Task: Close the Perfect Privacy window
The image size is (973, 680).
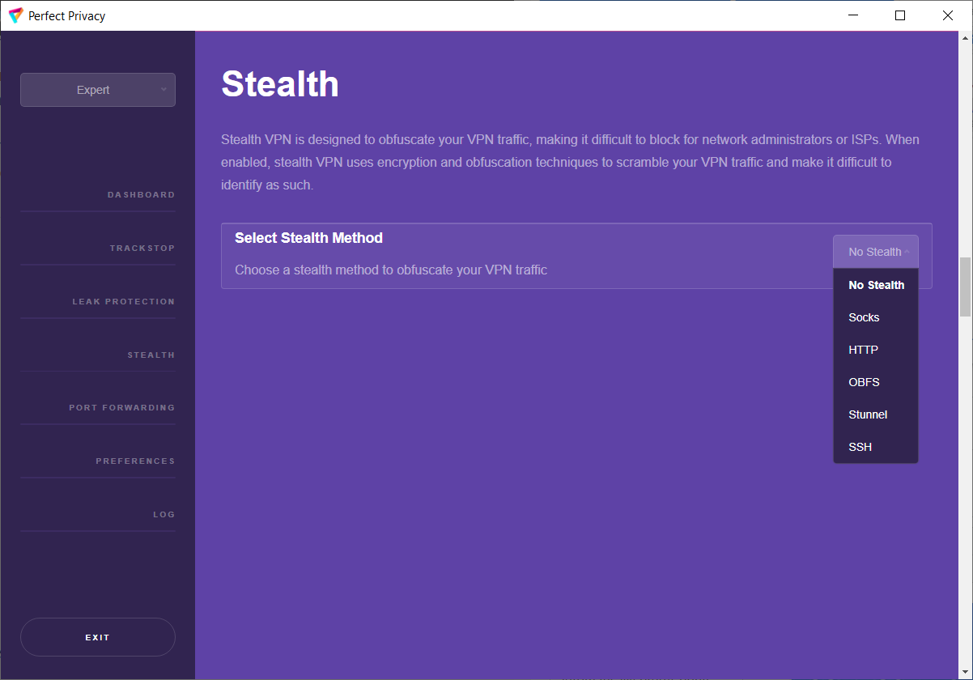Action: tap(948, 15)
